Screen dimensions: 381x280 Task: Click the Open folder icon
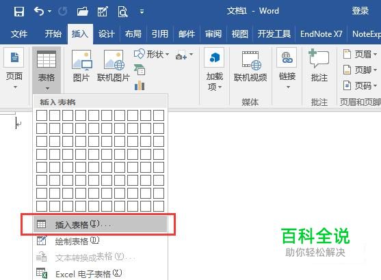(83, 12)
